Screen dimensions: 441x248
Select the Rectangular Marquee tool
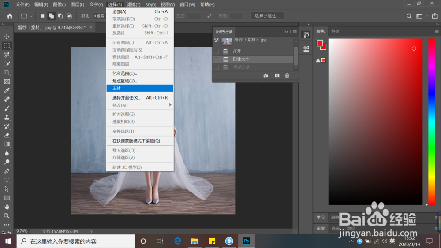[7, 45]
